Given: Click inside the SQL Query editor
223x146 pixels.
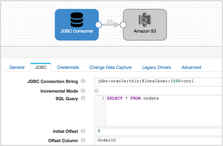Looking at the screenshot, I should click(x=162, y=110).
